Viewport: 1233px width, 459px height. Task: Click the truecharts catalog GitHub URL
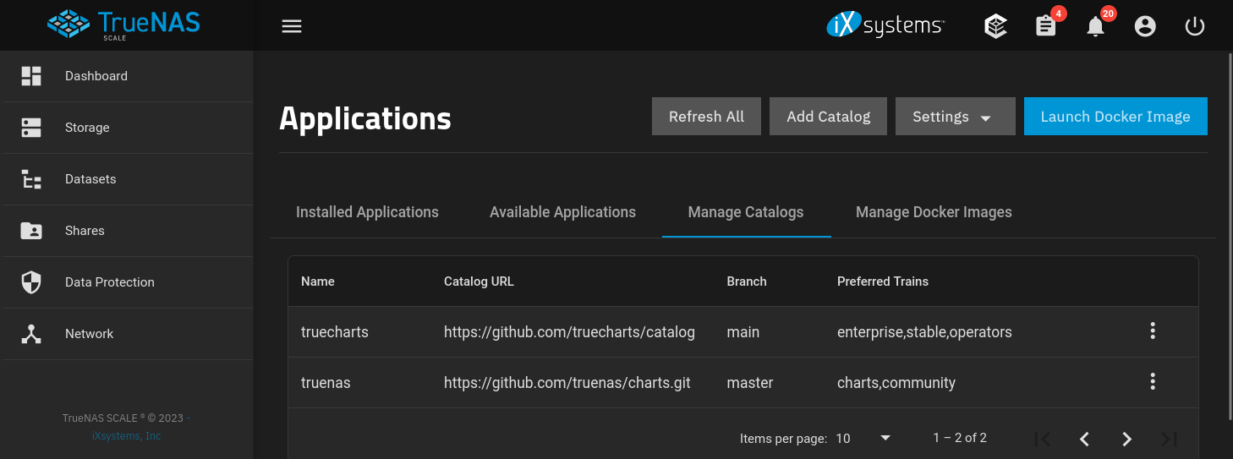pyautogui.click(x=569, y=332)
